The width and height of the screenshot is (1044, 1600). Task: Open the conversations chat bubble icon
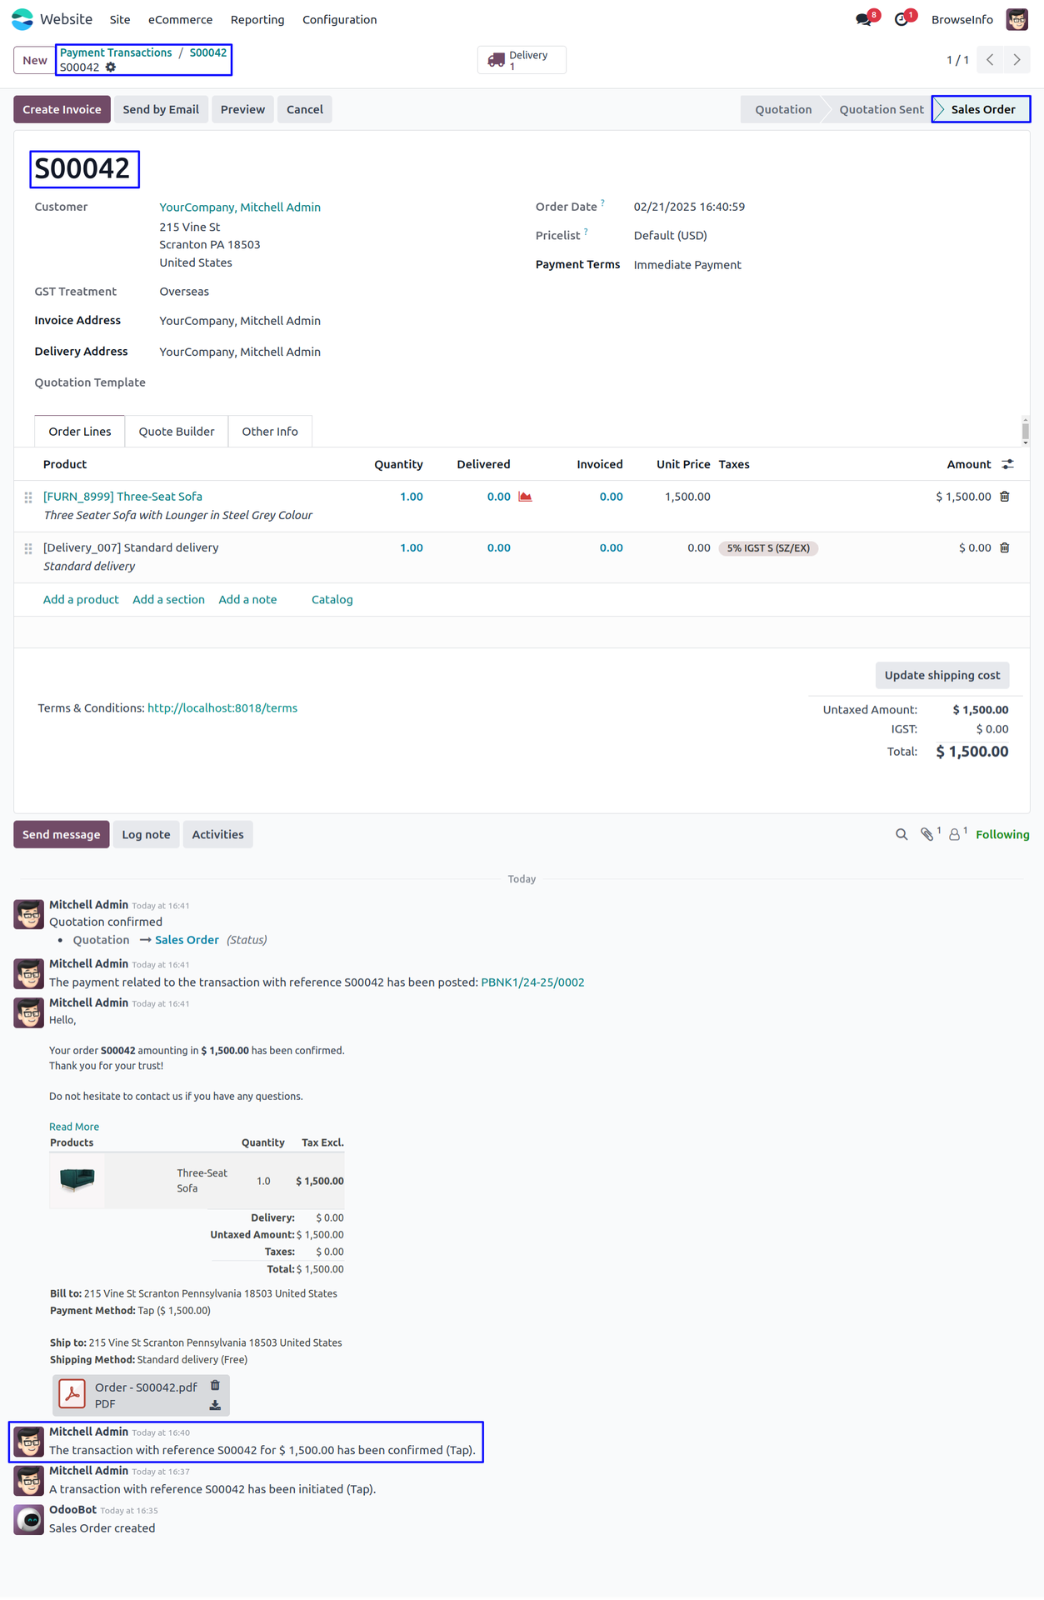pyautogui.click(x=864, y=19)
